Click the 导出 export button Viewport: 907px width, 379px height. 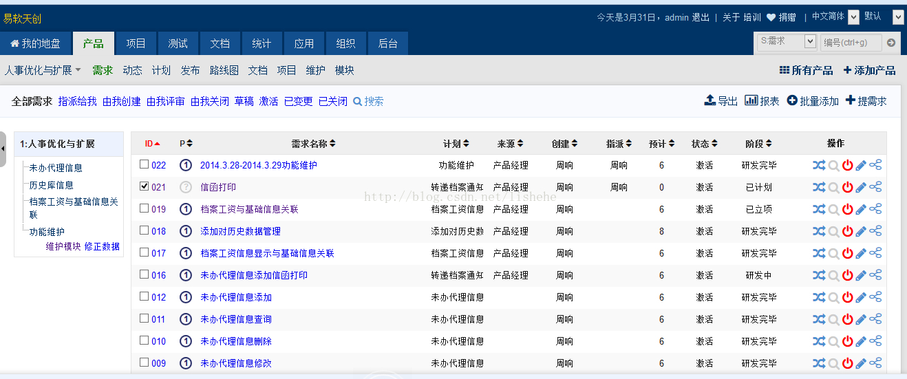(721, 101)
